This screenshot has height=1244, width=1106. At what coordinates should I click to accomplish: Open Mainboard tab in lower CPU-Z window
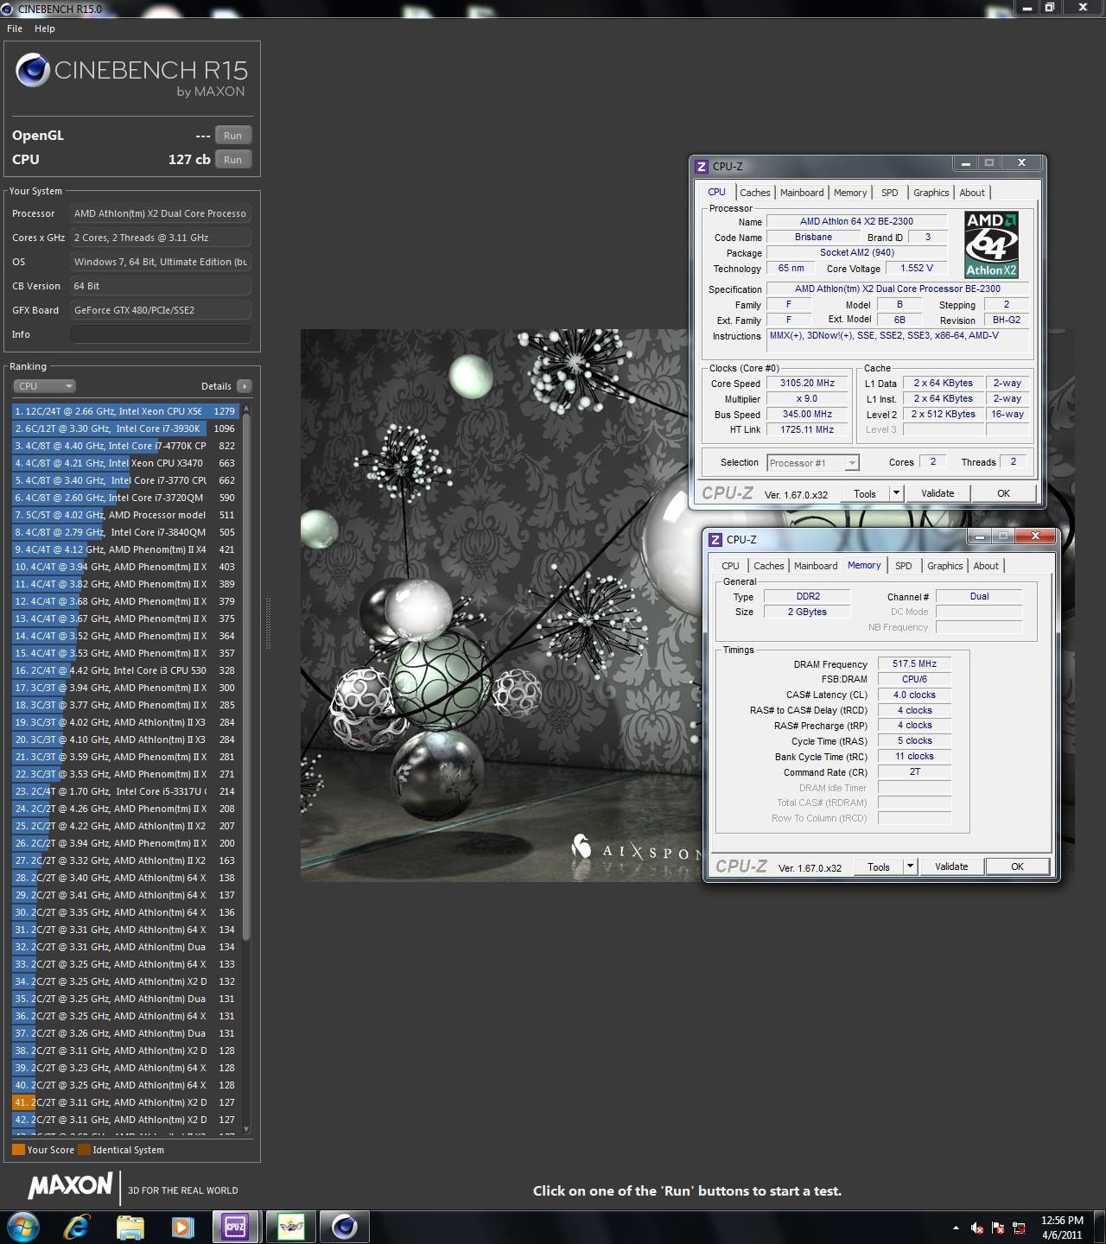[816, 566]
